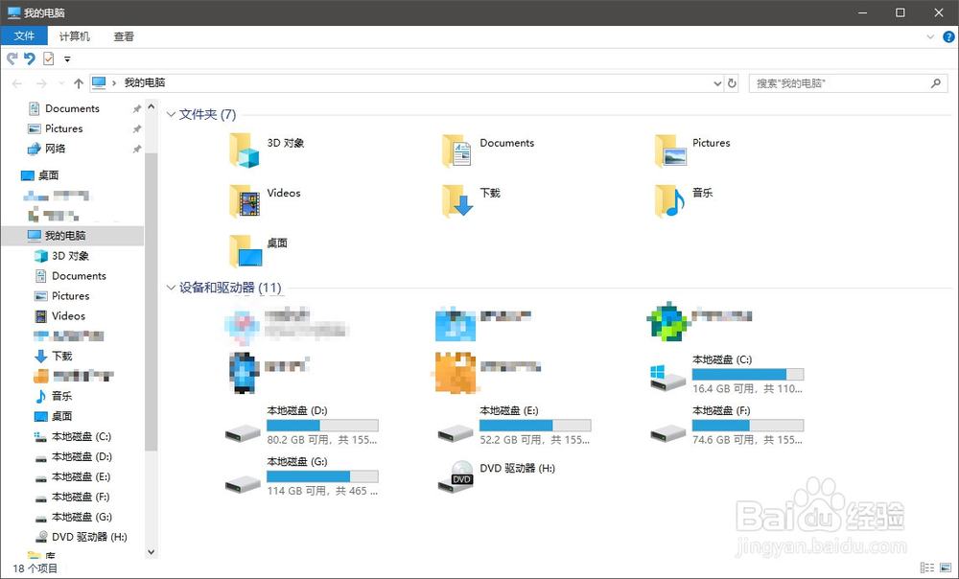Viewport: 959px width, 579px height.
Task: Collapse the 设备和驱动器 (11) section
Action: coord(170,288)
